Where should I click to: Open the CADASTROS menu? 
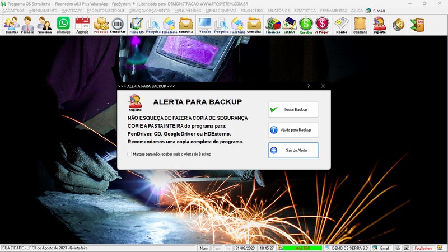coord(13,11)
